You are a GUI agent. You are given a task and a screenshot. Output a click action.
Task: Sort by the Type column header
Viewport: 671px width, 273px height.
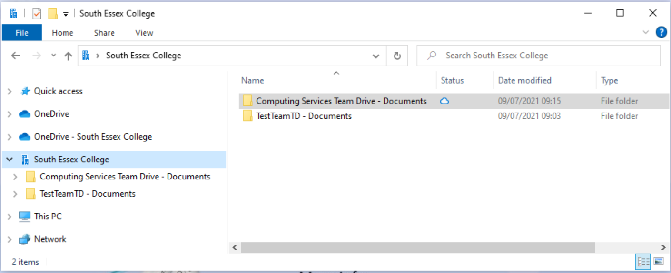(x=609, y=80)
